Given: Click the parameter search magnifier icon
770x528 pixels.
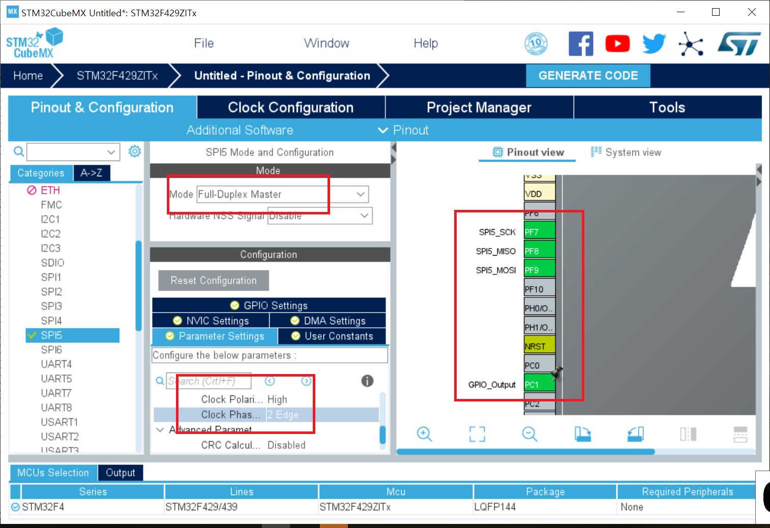Looking at the screenshot, I should click(x=160, y=381).
